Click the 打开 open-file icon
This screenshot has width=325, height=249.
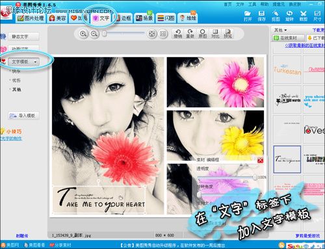pyautogui.click(x=248, y=16)
